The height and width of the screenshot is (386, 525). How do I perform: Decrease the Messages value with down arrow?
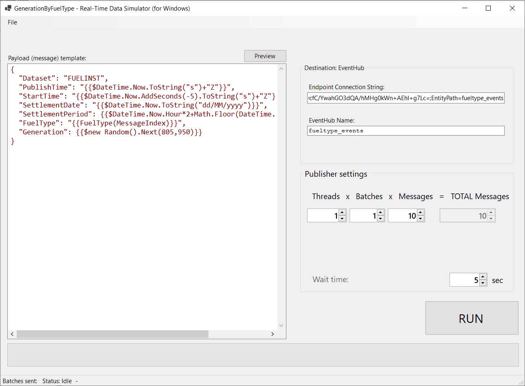click(x=420, y=218)
